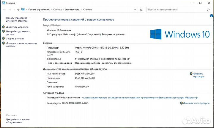This screenshot has height=128, width=214.
Task: Open Настройка удаленного доступа
Action: click(18, 33)
